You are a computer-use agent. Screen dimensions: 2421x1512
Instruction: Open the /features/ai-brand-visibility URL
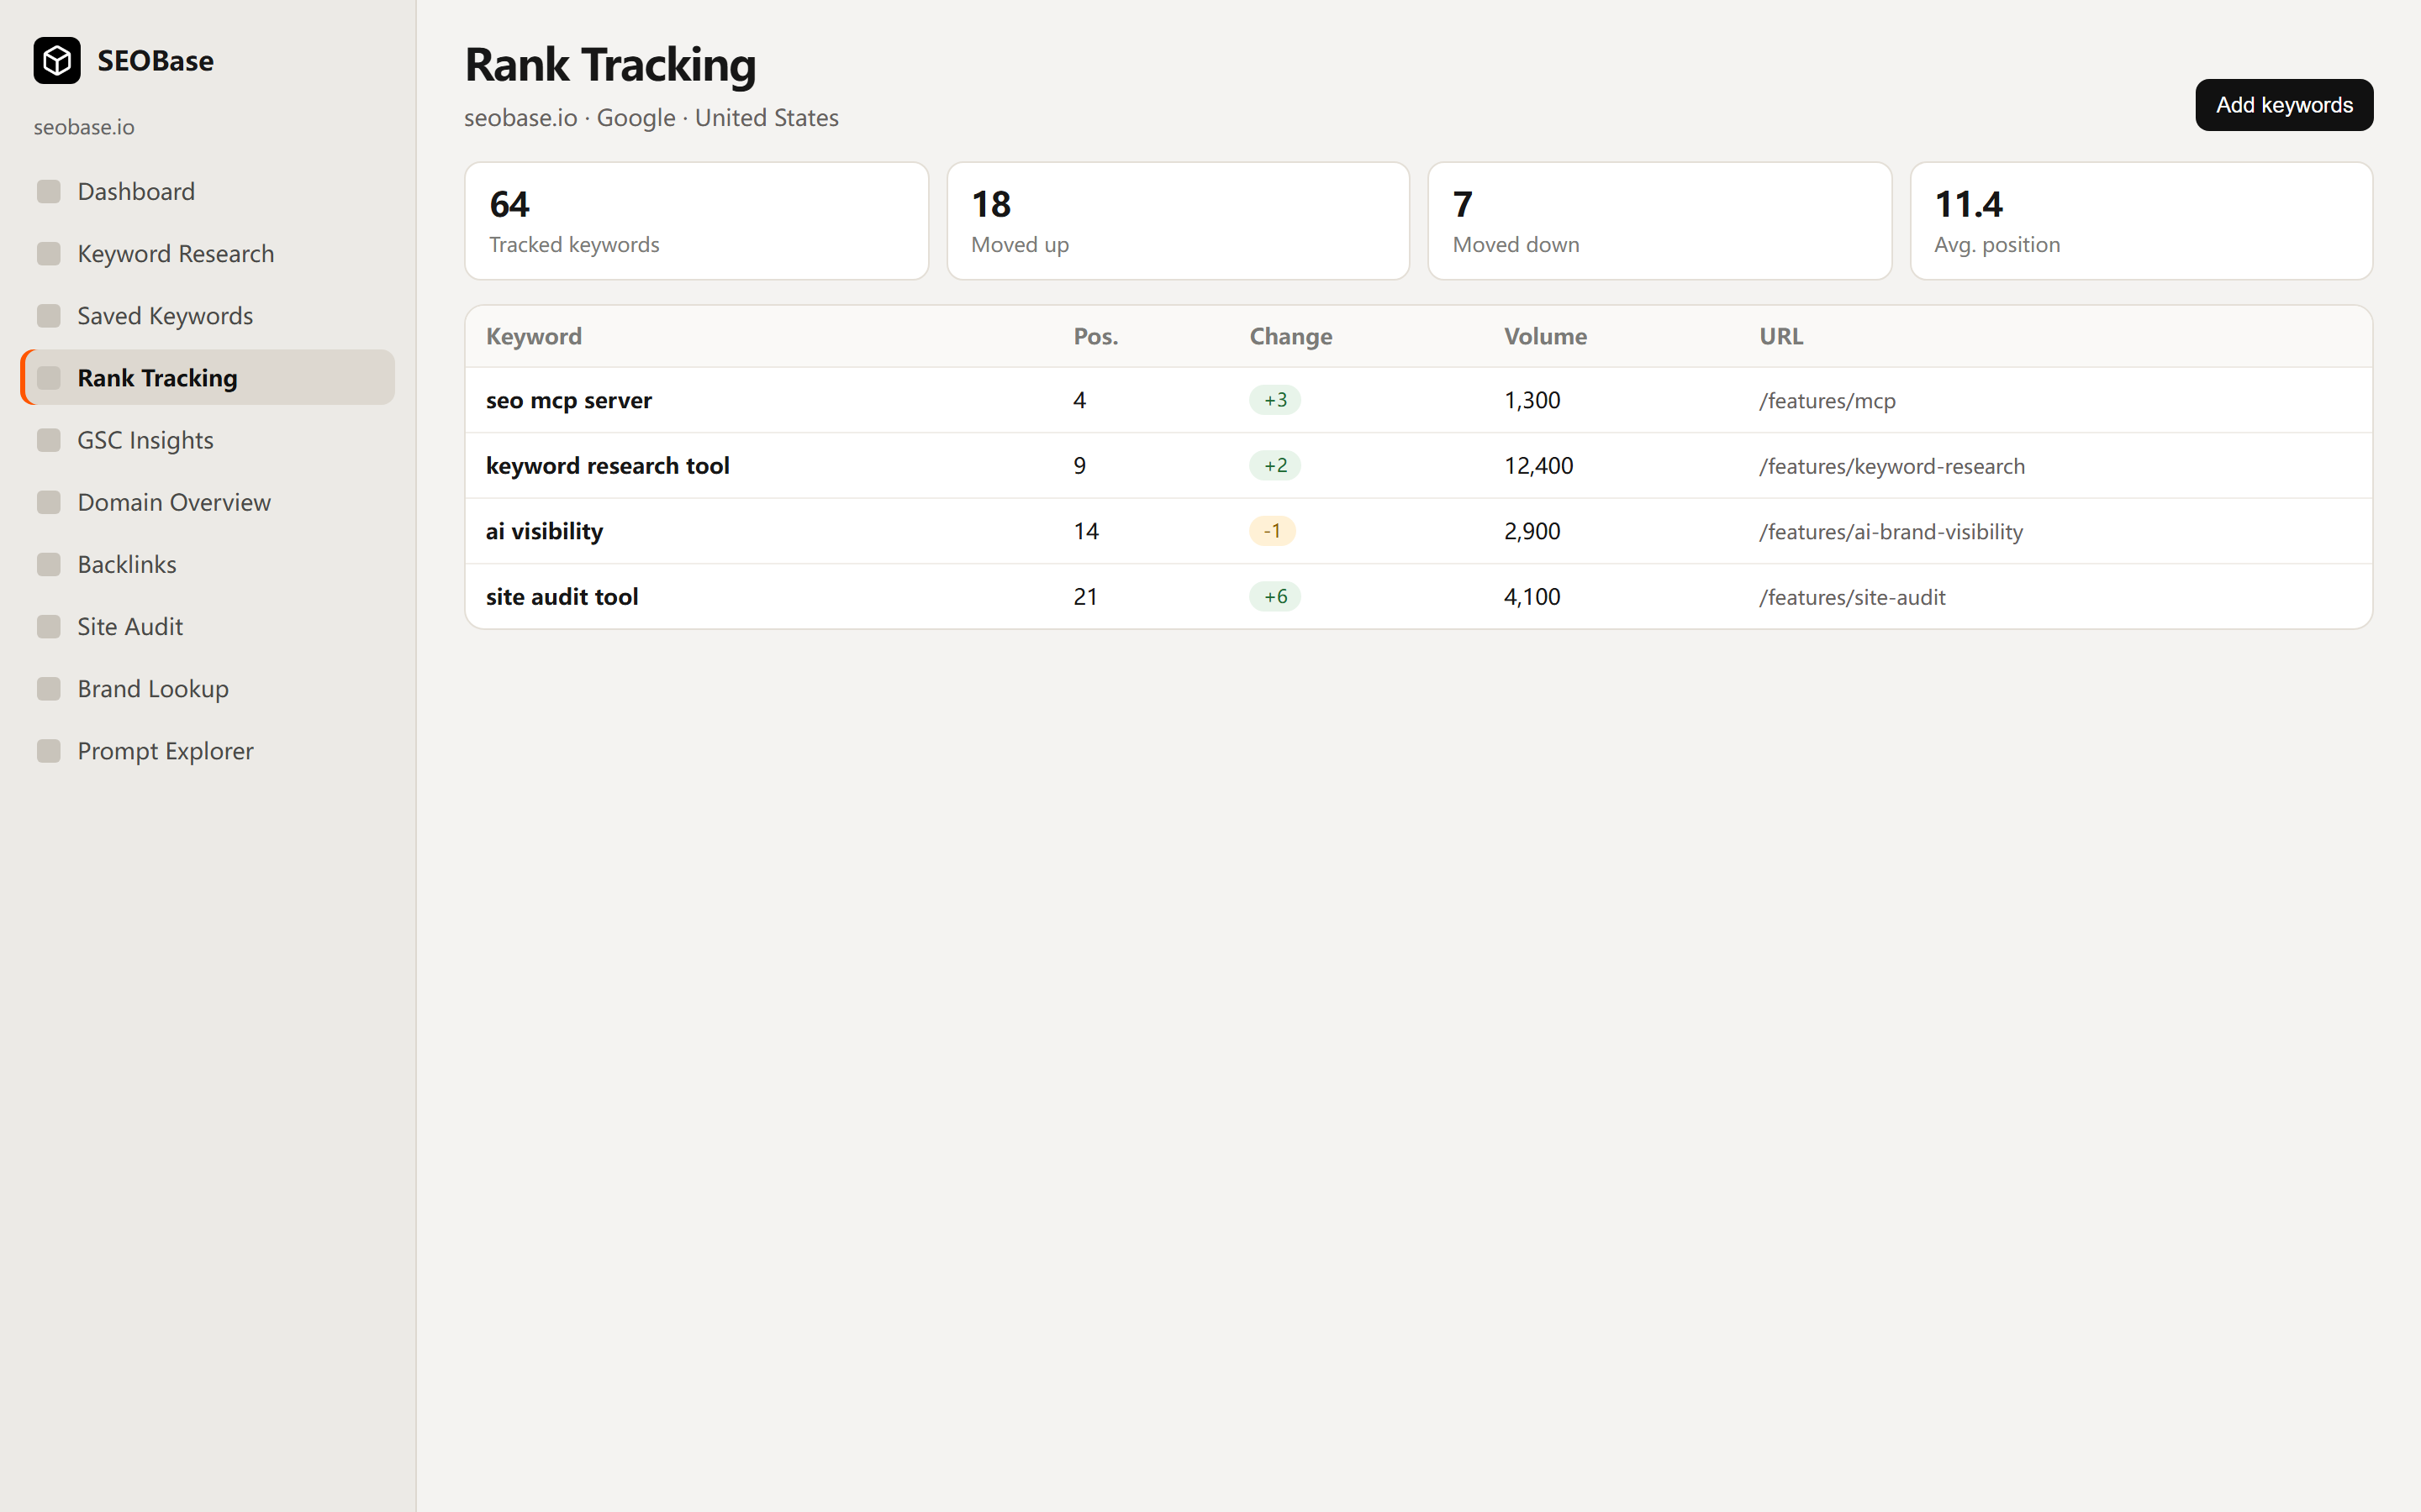point(1890,532)
